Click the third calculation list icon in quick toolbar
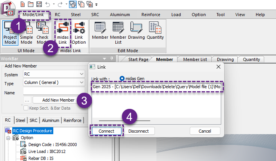Image resolution: width=276 pixels, height=161 pixels. click(x=90, y=4)
